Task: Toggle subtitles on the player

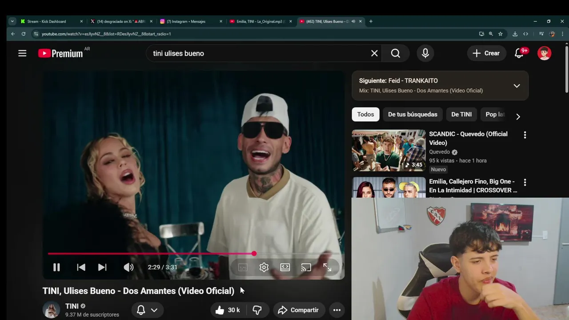Action: (243, 267)
